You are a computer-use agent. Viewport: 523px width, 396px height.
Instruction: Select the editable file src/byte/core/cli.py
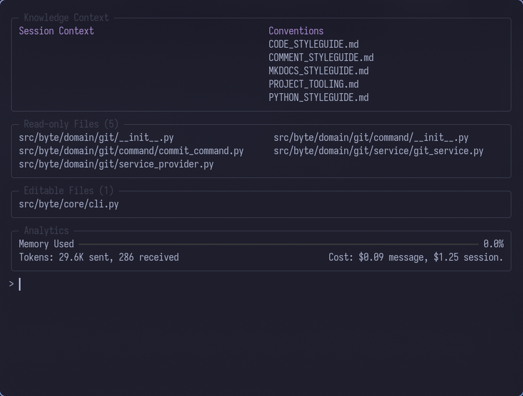(x=69, y=204)
